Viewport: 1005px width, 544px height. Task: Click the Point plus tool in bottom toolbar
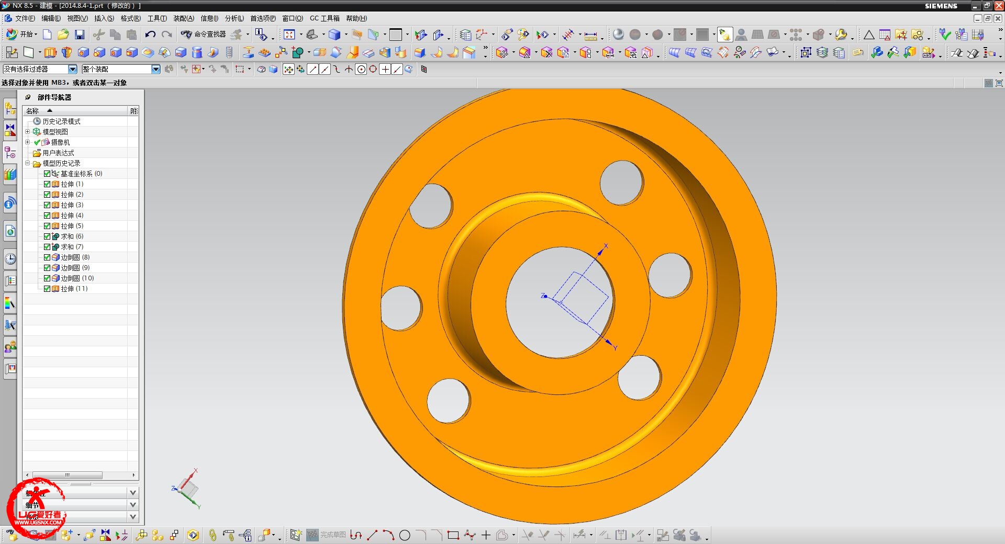pos(486,535)
